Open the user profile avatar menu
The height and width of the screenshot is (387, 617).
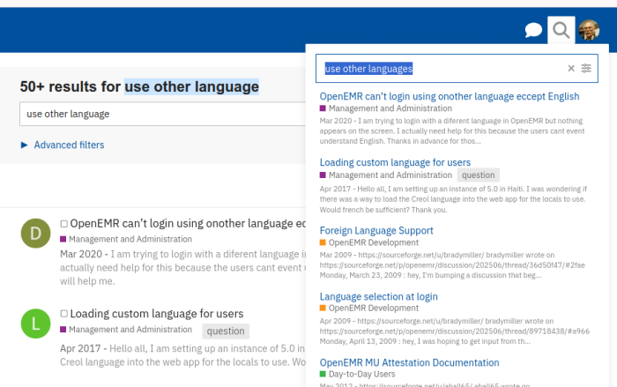click(x=589, y=30)
